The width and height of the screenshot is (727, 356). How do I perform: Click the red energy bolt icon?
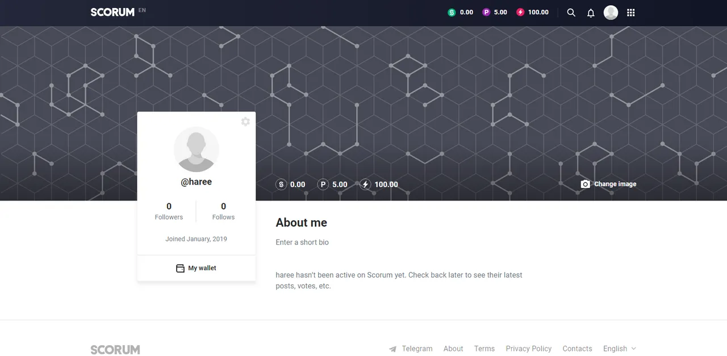pos(520,12)
